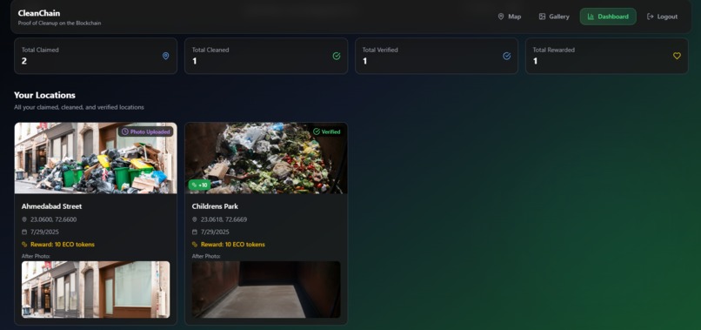Image resolution: width=701 pixels, height=330 pixels.
Task: Click the Photo Uploaded status badge
Action: pos(146,131)
